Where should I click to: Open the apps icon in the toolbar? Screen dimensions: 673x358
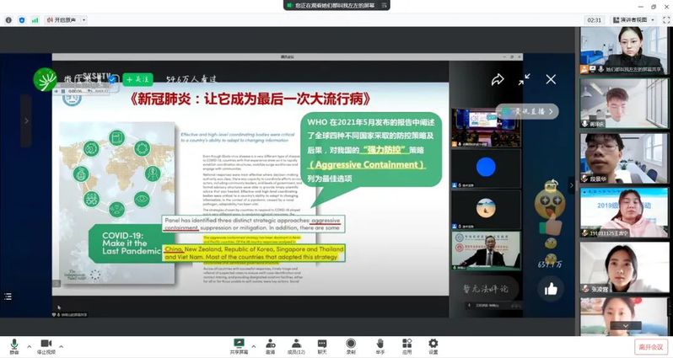tap(406, 345)
